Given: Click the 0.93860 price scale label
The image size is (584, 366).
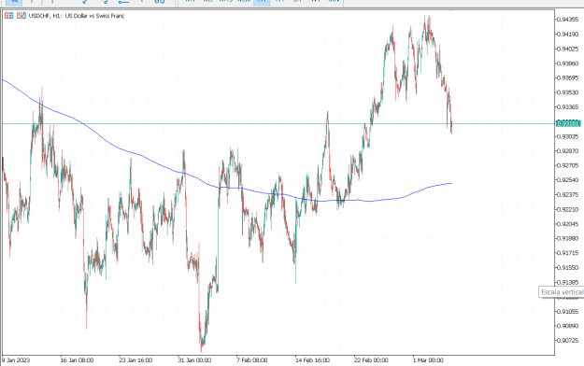Looking at the screenshot, I should pyautogui.click(x=568, y=63).
